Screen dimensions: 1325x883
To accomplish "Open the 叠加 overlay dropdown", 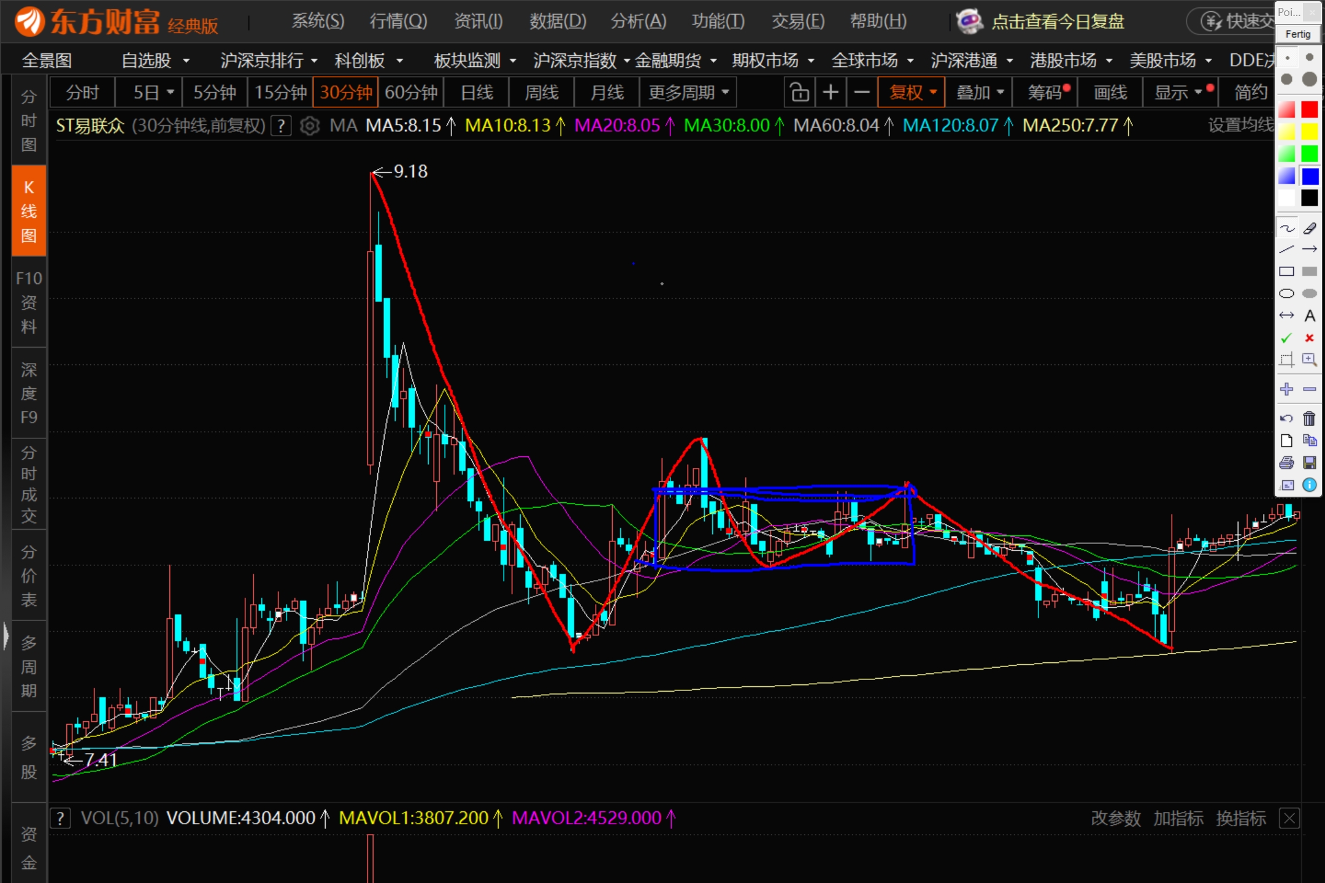I will pyautogui.click(x=979, y=93).
